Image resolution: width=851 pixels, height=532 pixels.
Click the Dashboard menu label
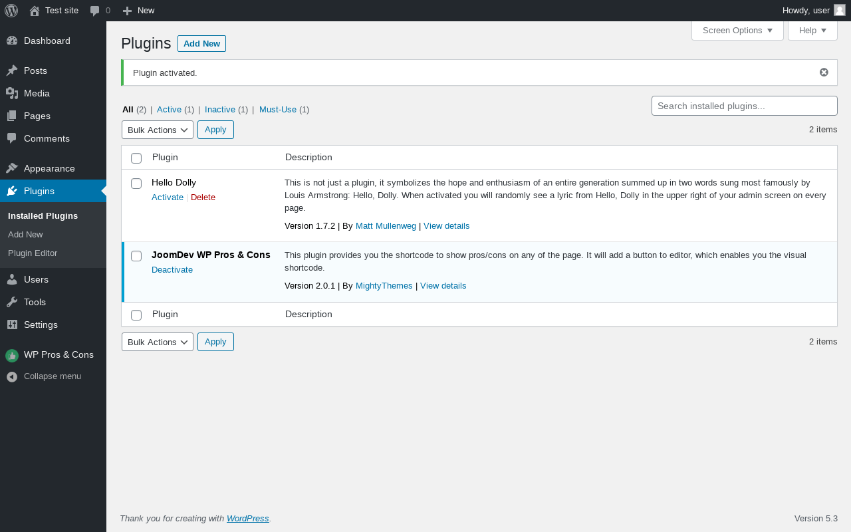(47, 41)
